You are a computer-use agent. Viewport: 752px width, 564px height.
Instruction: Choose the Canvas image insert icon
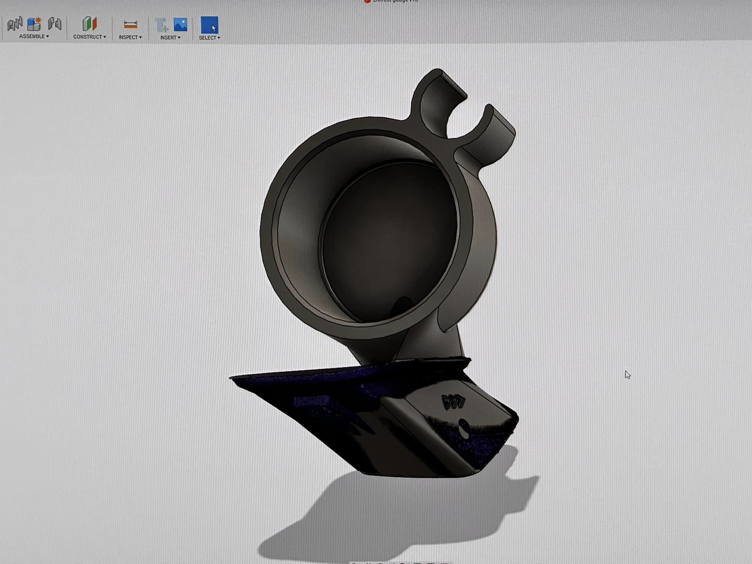(180, 25)
